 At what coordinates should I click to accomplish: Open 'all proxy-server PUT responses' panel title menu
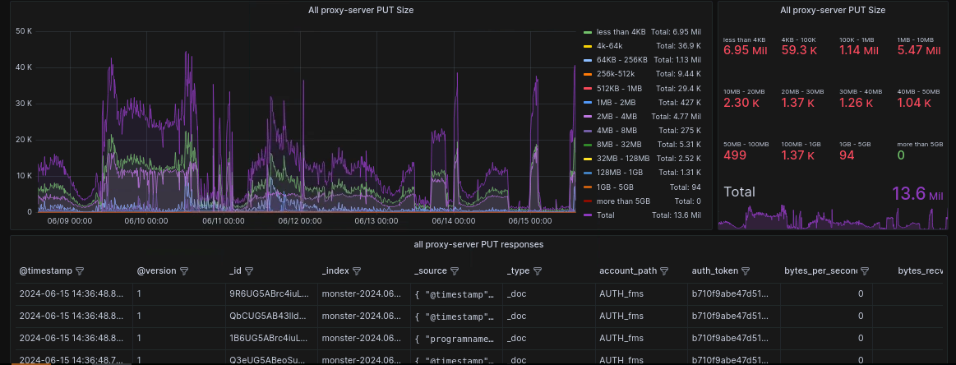pos(478,244)
